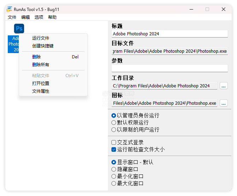Open the 帮助 menu
Screen dimensions: 237x196
pos(52,17)
